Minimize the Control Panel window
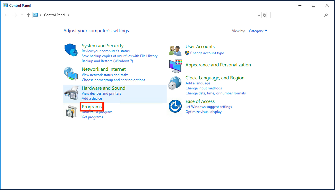 pyautogui.click(x=300, y=6)
